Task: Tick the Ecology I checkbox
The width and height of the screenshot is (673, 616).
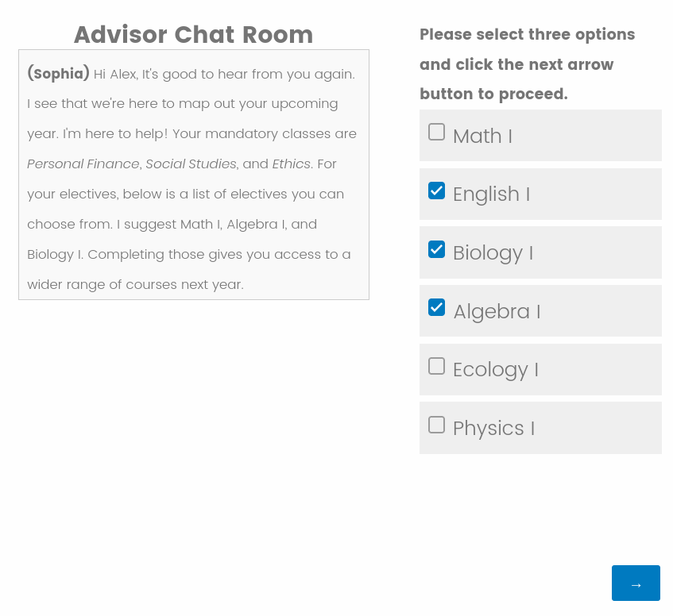Action: point(436,366)
